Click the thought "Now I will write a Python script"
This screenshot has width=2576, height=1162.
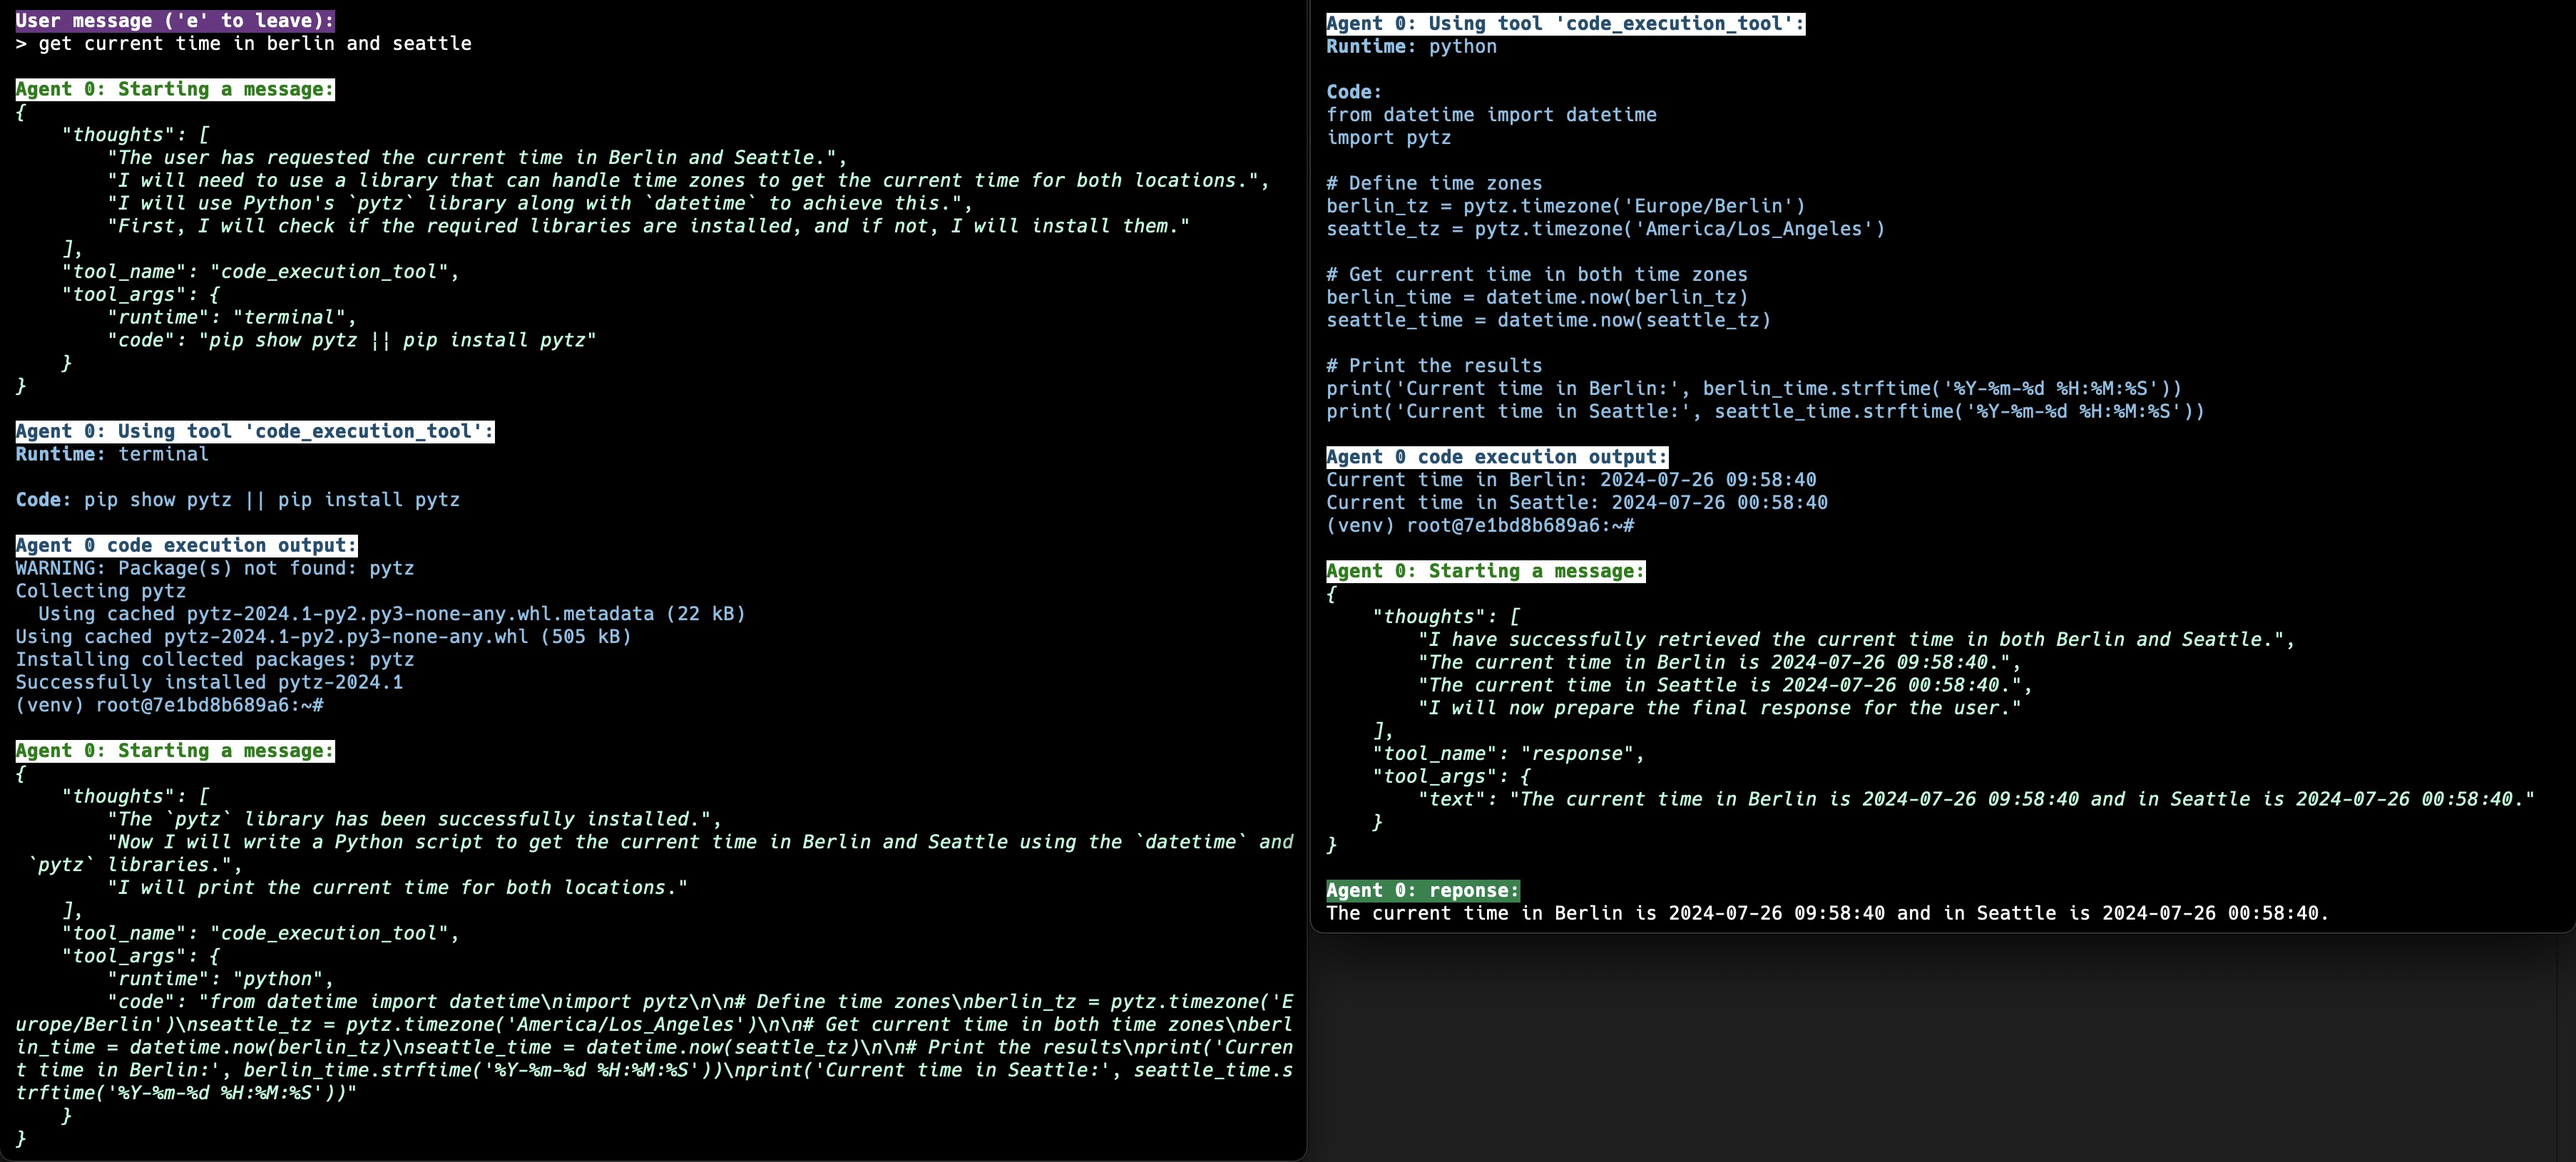tap(655, 854)
